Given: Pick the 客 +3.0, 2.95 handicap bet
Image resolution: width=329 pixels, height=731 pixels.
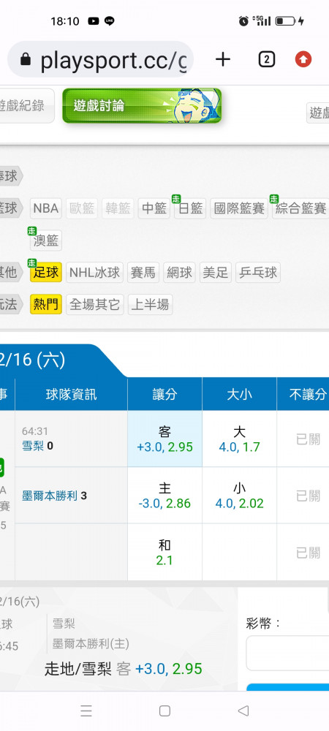Looking at the screenshot, I should (165, 439).
